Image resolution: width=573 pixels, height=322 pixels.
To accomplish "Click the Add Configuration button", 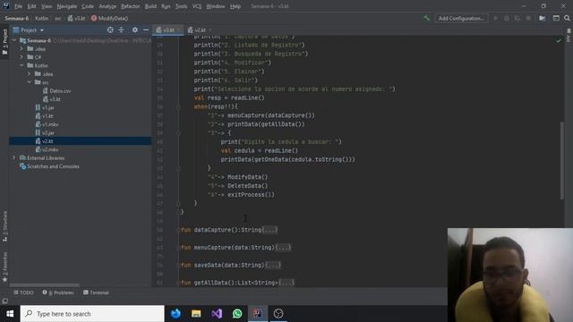I will pyautogui.click(x=461, y=18).
